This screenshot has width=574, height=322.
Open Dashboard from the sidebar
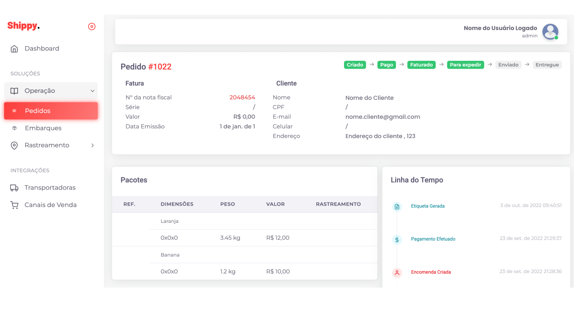(42, 49)
